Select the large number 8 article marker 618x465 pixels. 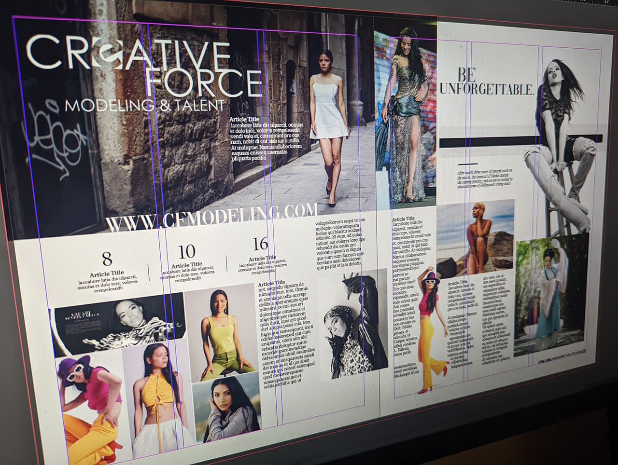tap(107, 259)
